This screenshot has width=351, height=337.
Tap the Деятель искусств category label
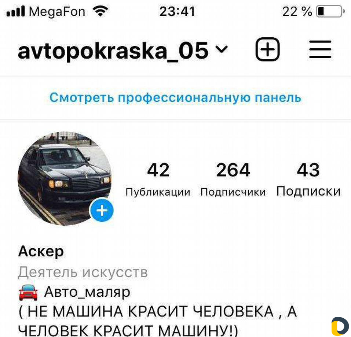coord(83,273)
